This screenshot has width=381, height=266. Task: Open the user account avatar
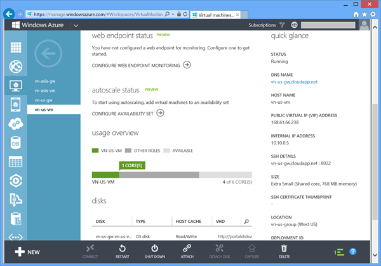[x=364, y=25]
